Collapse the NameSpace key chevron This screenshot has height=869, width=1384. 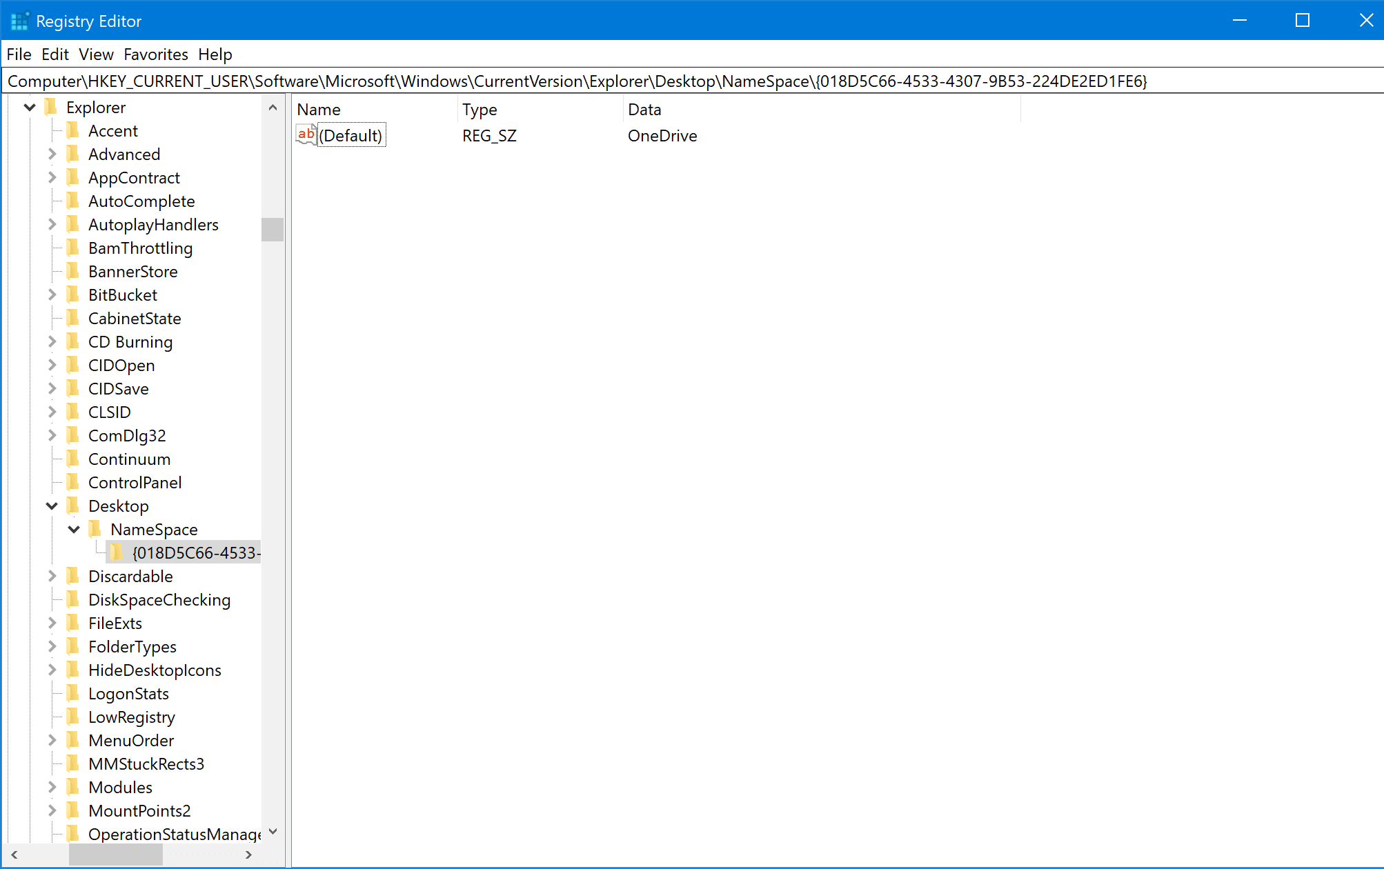pyautogui.click(x=74, y=530)
